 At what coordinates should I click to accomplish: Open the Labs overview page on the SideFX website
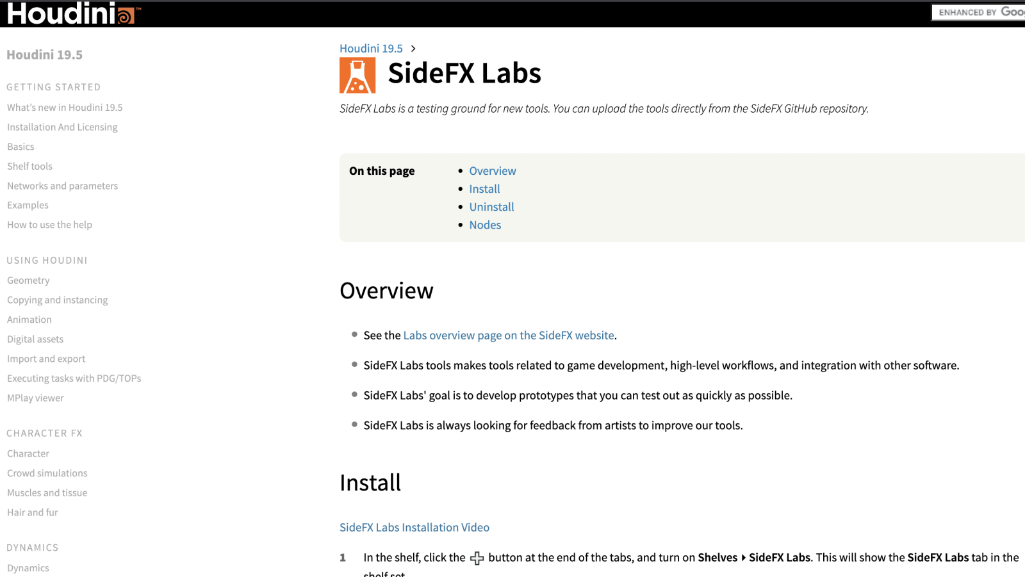pyautogui.click(x=508, y=335)
